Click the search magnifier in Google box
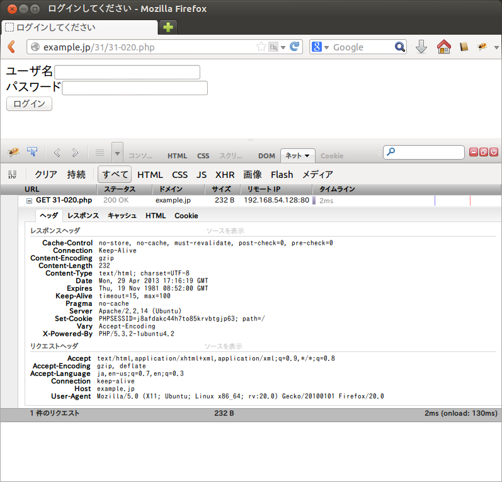The image size is (502, 482). pos(399,47)
